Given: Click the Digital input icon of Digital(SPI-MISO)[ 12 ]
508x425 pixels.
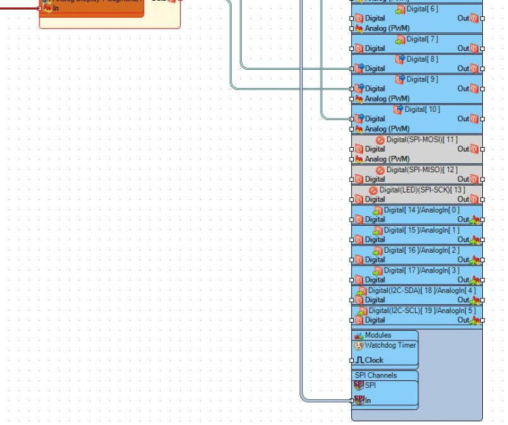Looking at the screenshot, I should (359, 180).
